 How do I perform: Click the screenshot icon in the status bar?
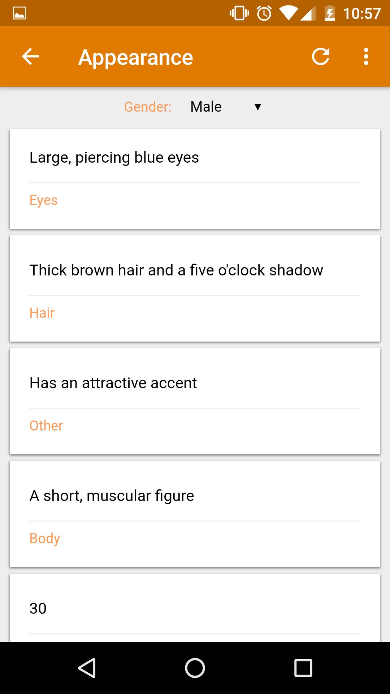(20, 13)
